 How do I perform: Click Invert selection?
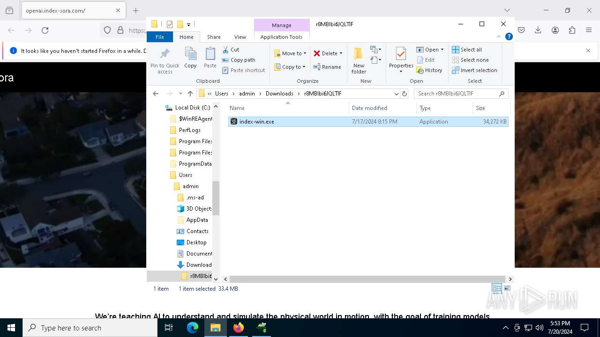coord(474,70)
